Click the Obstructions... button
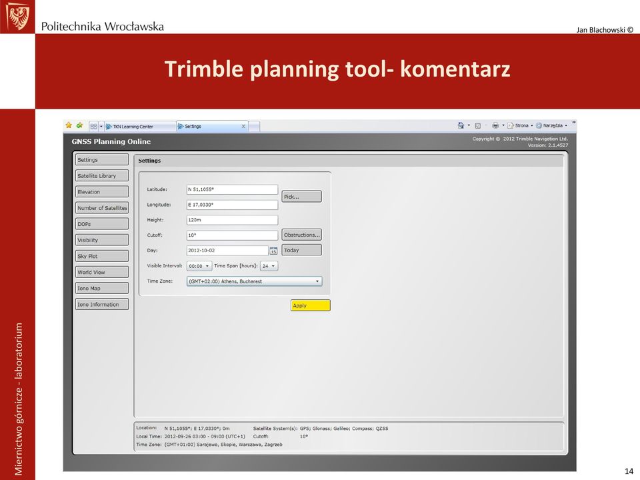The image size is (640, 480). tap(301, 235)
